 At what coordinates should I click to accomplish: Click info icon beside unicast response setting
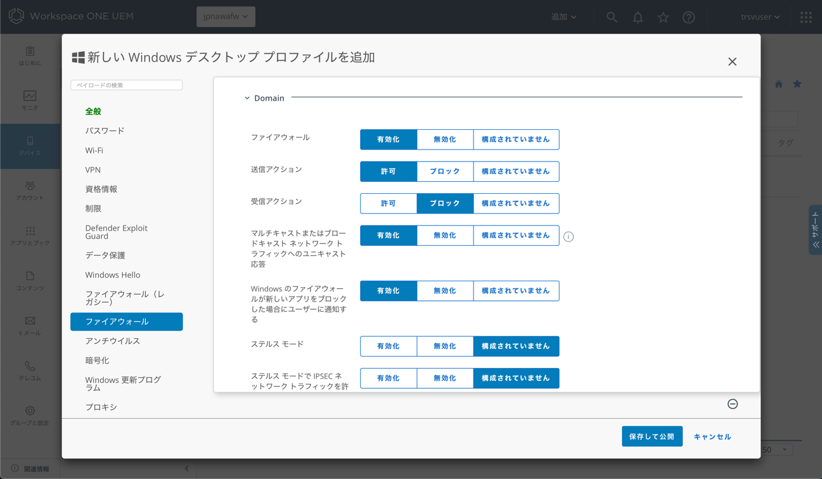(x=568, y=236)
